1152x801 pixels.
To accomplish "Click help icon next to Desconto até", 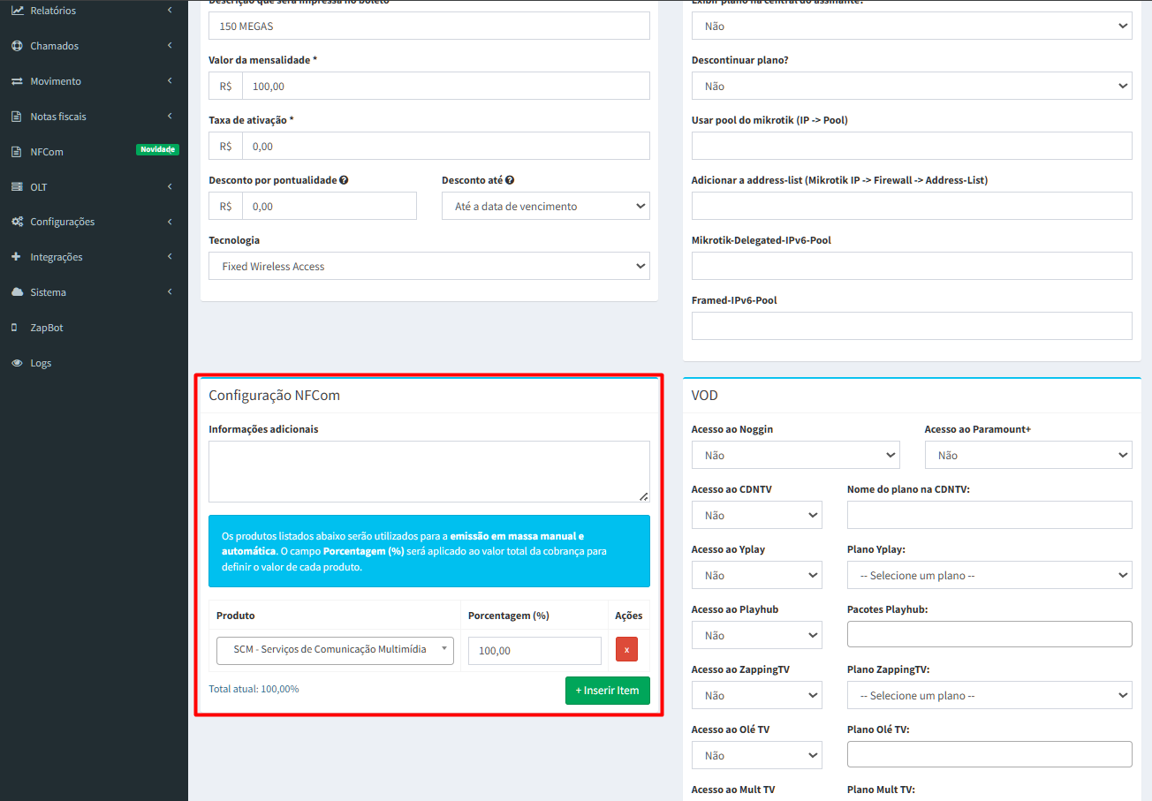I will 510,180.
